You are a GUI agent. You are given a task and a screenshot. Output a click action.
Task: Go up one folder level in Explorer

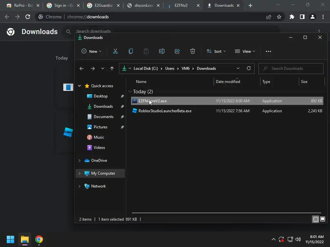[x=112, y=69]
